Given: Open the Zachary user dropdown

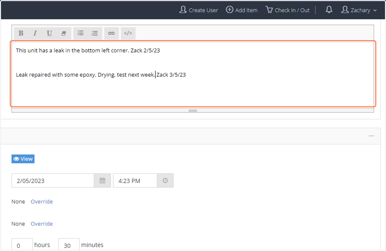Looking at the screenshot, I should click(359, 10).
